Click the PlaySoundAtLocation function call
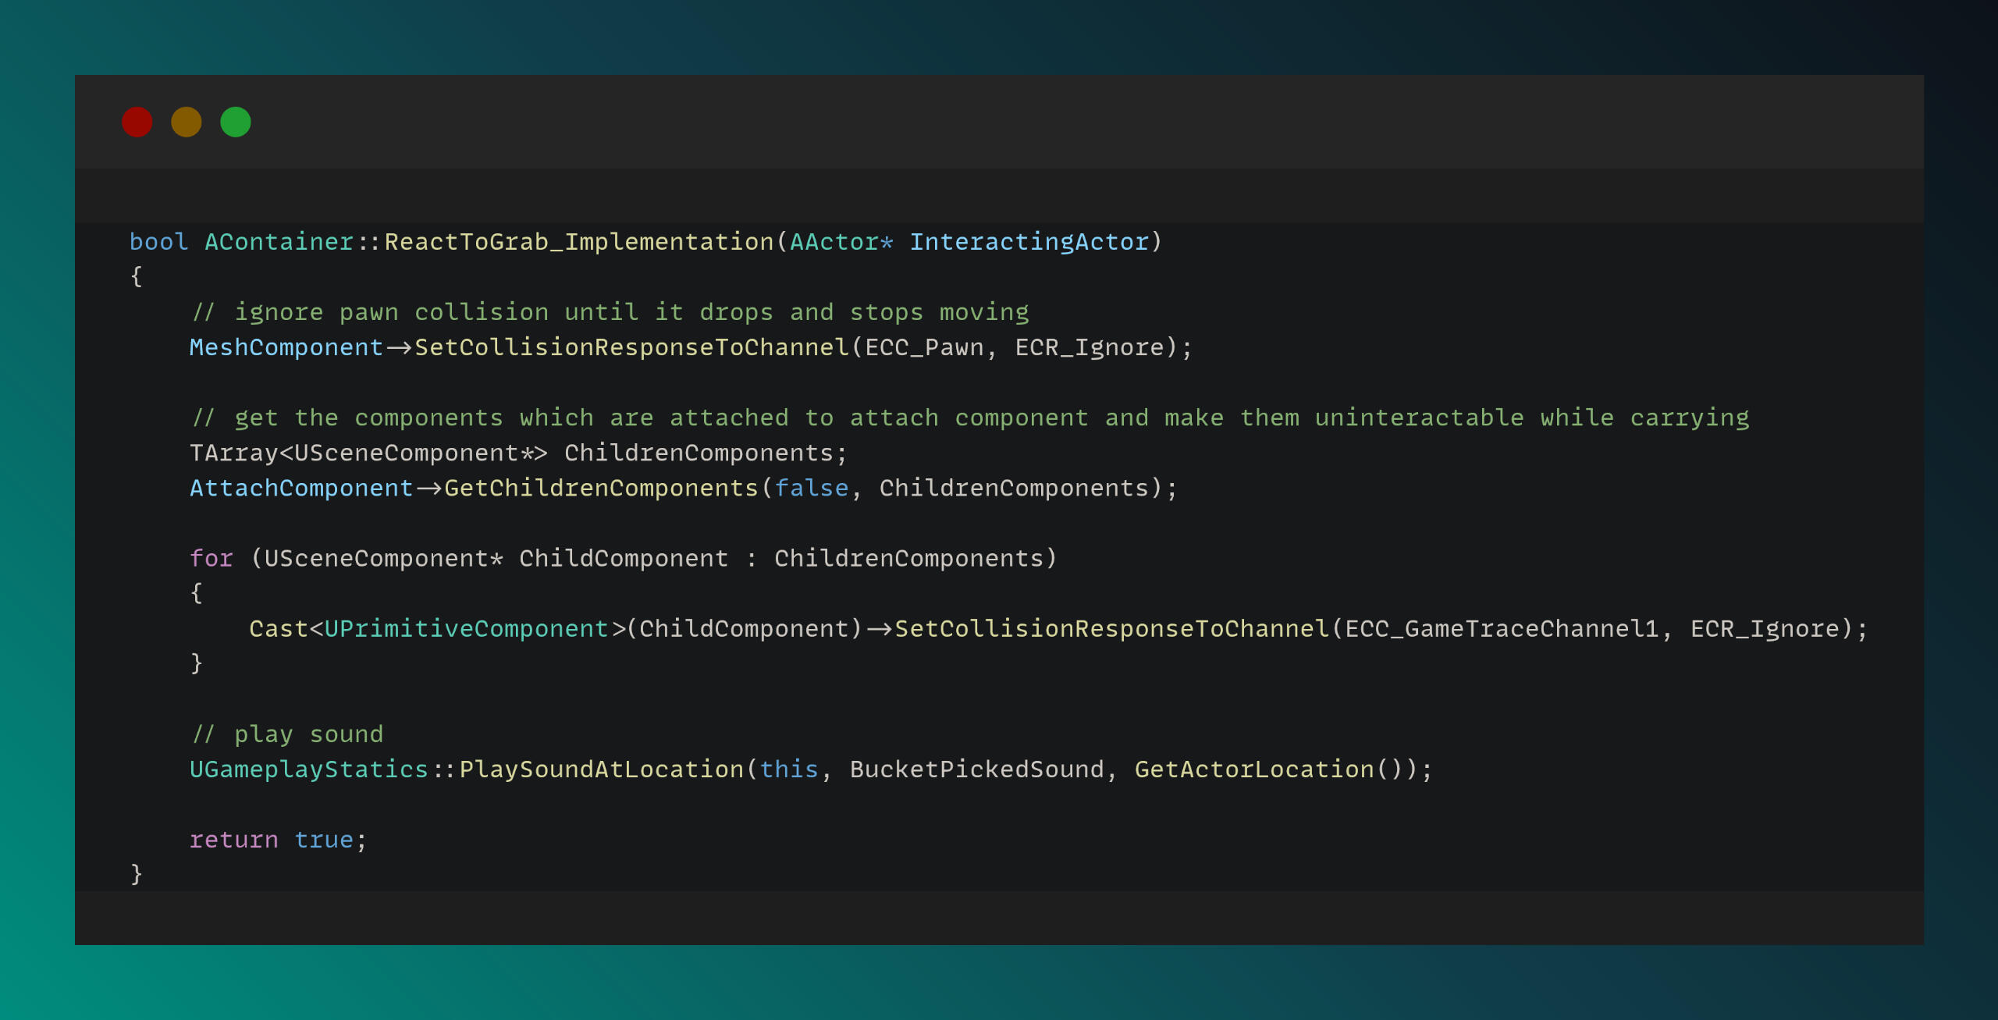The image size is (1998, 1020). 601,769
